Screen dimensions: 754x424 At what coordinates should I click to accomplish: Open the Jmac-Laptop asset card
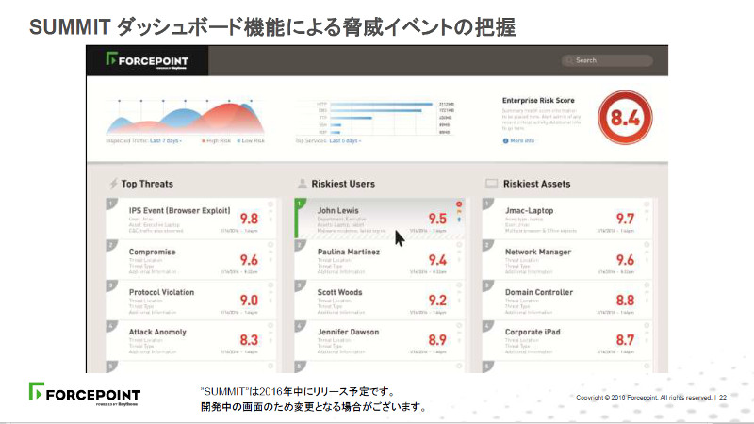pyautogui.click(x=567, y=219)
